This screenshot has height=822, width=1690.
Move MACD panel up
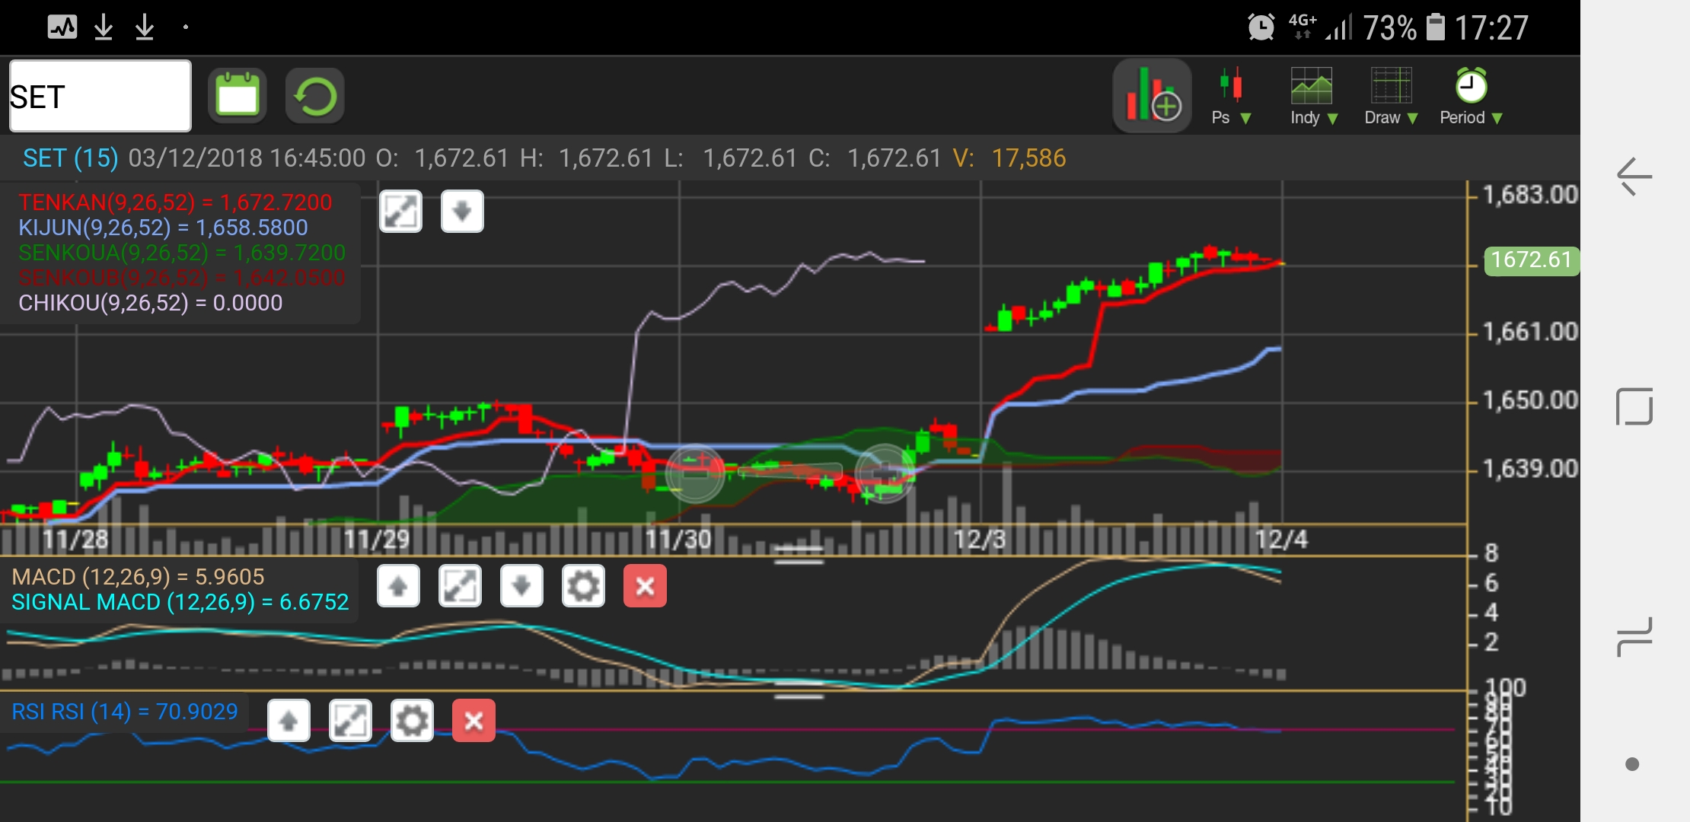(398, 586)
